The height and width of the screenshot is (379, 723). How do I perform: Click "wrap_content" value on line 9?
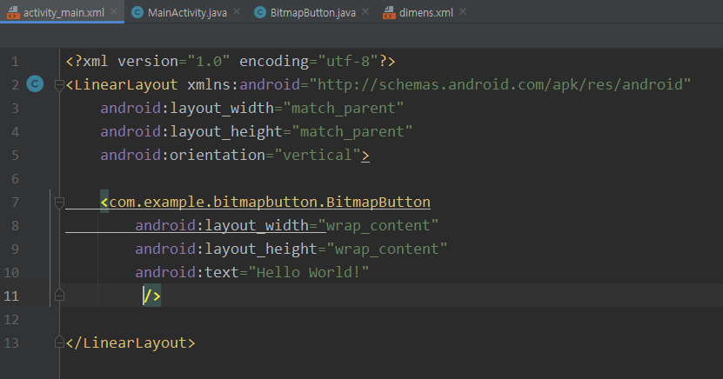(x=387, y=249)
